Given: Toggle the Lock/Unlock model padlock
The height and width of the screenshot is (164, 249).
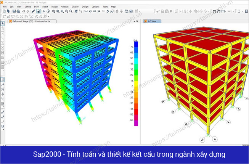Looking at the screenshot, I should (39, 11).
